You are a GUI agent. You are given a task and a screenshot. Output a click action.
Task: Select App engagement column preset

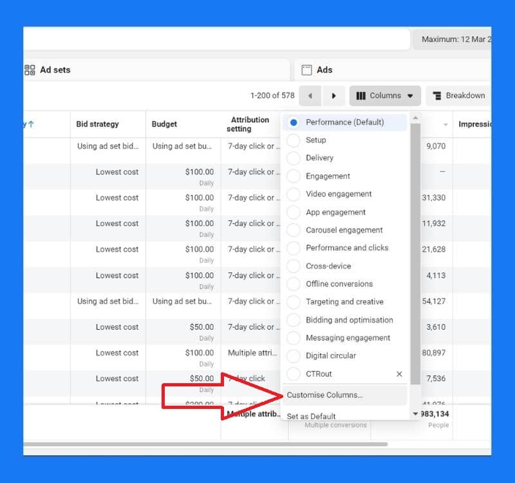[345, 212]
